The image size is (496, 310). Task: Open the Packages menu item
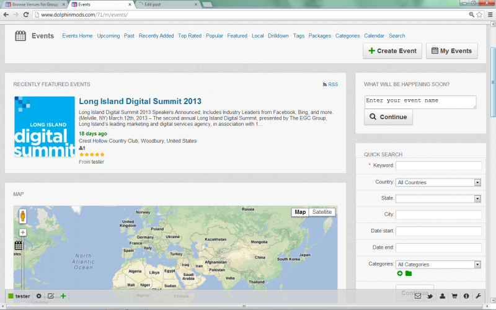pos(319,36)
